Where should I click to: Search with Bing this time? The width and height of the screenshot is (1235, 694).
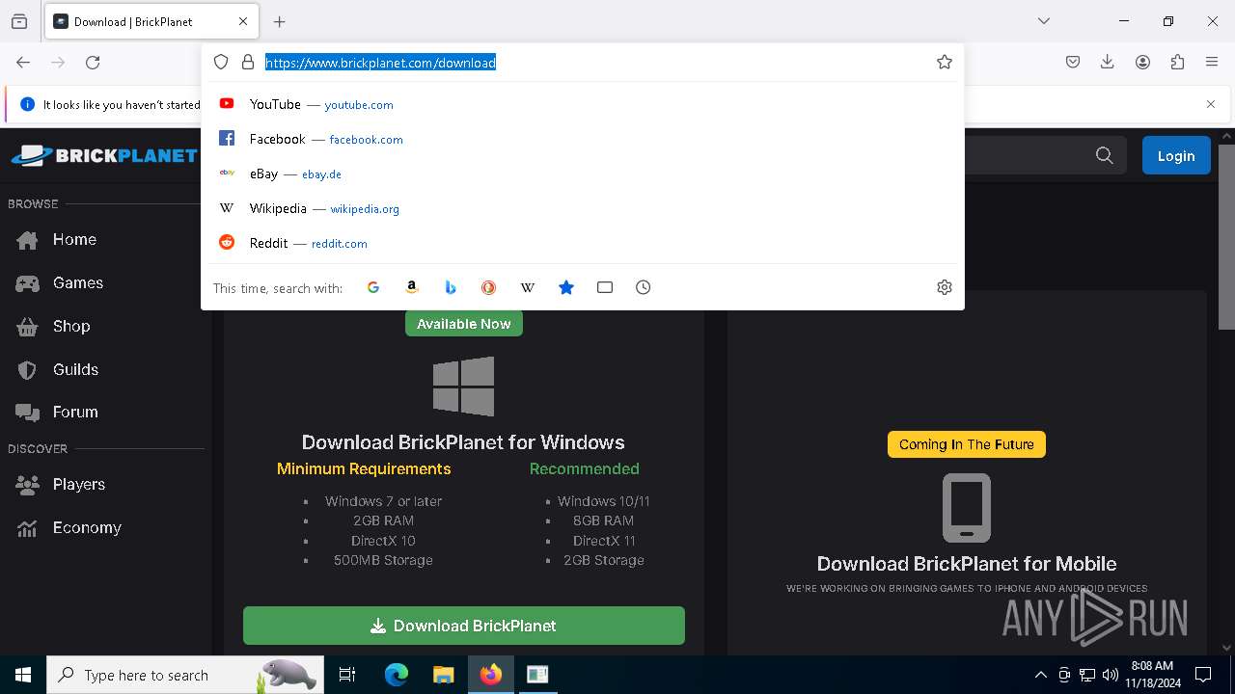tap(451, 287)
